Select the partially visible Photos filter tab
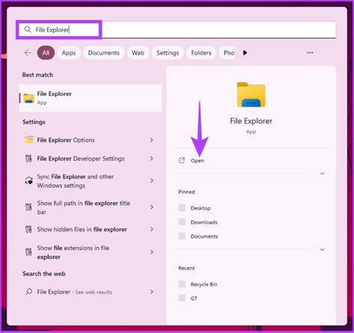This screenshot has height=333, width=354. [227, 52]
